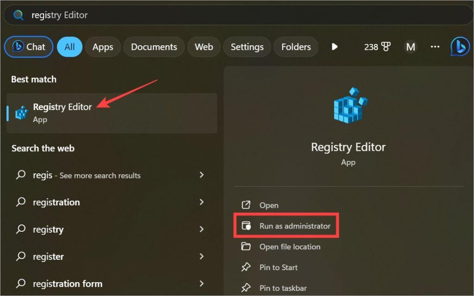Select the All filter tab
The image size is (474, 296).
tap(69, 47)
